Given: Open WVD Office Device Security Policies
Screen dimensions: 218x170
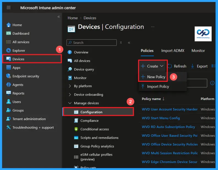Looking at the screenshot, I should pyautogui.click(x=170, y=144).
